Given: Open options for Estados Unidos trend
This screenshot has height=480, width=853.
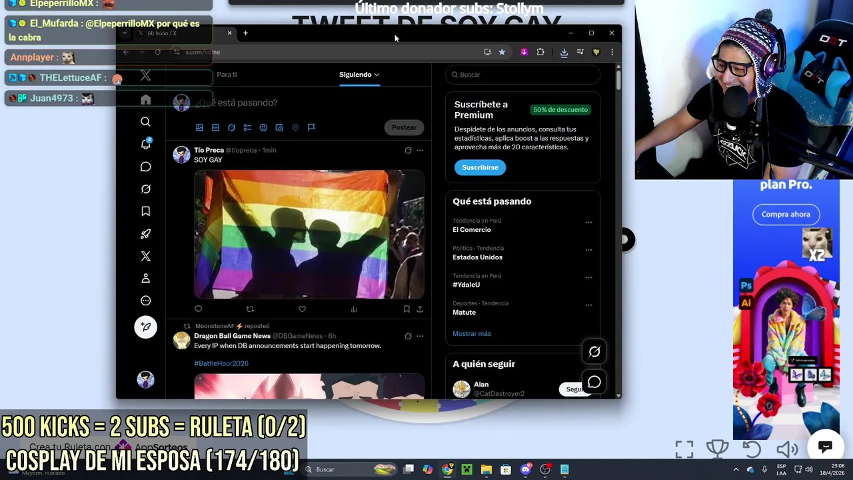Looking at the screenshot, I should coord(588,250).
